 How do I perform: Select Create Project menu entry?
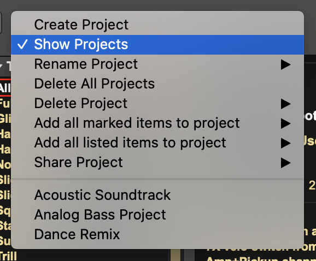(157, 25)
